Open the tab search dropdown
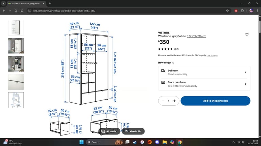 [3, 3]
